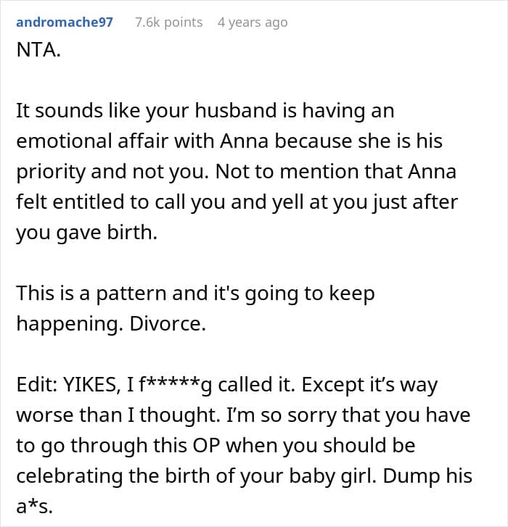Click the censored a*s. word at end
This screenshot has width=508, height=527.
click(34, 507)
